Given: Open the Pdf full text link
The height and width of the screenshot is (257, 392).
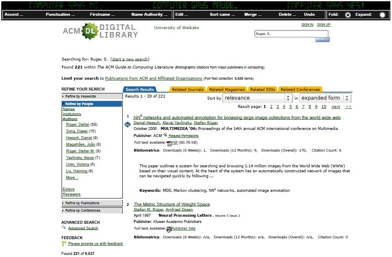Looking at the screenshot, I should (175, 142).
